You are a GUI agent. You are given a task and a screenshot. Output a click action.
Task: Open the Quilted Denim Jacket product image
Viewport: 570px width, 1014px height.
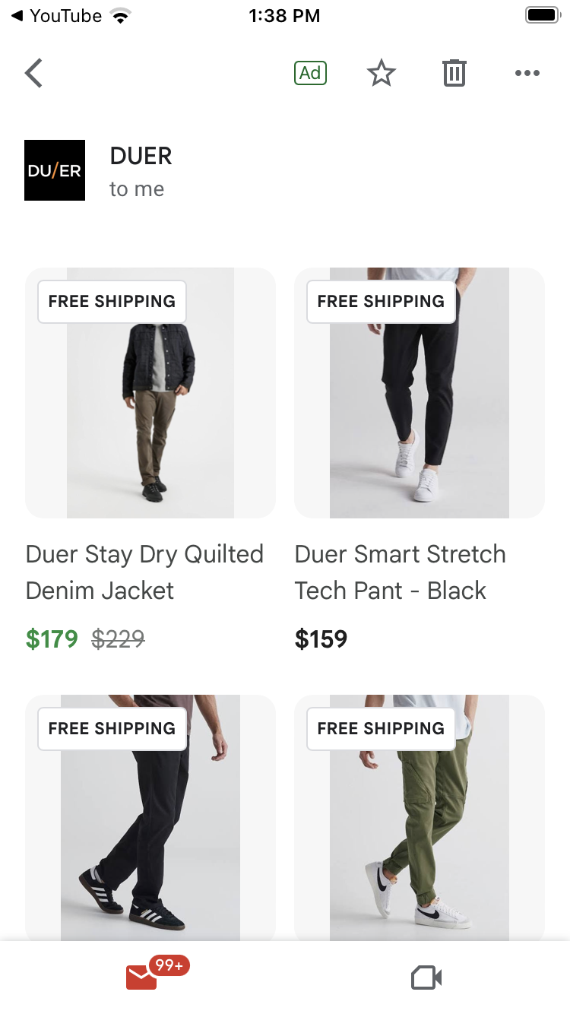click(150, 410)
